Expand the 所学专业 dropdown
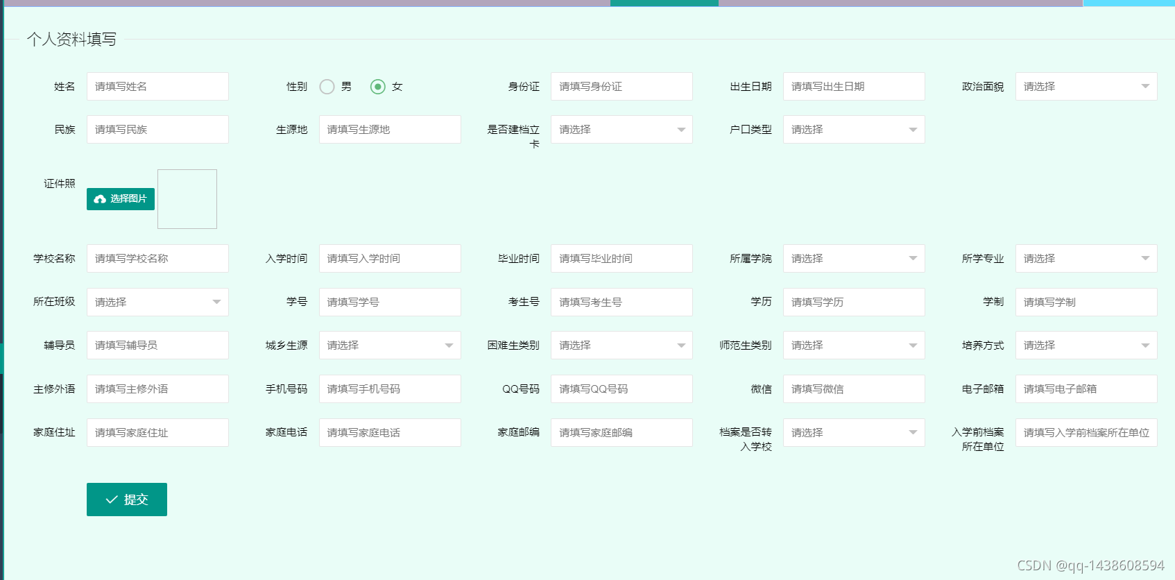 tap(1086, 259)
